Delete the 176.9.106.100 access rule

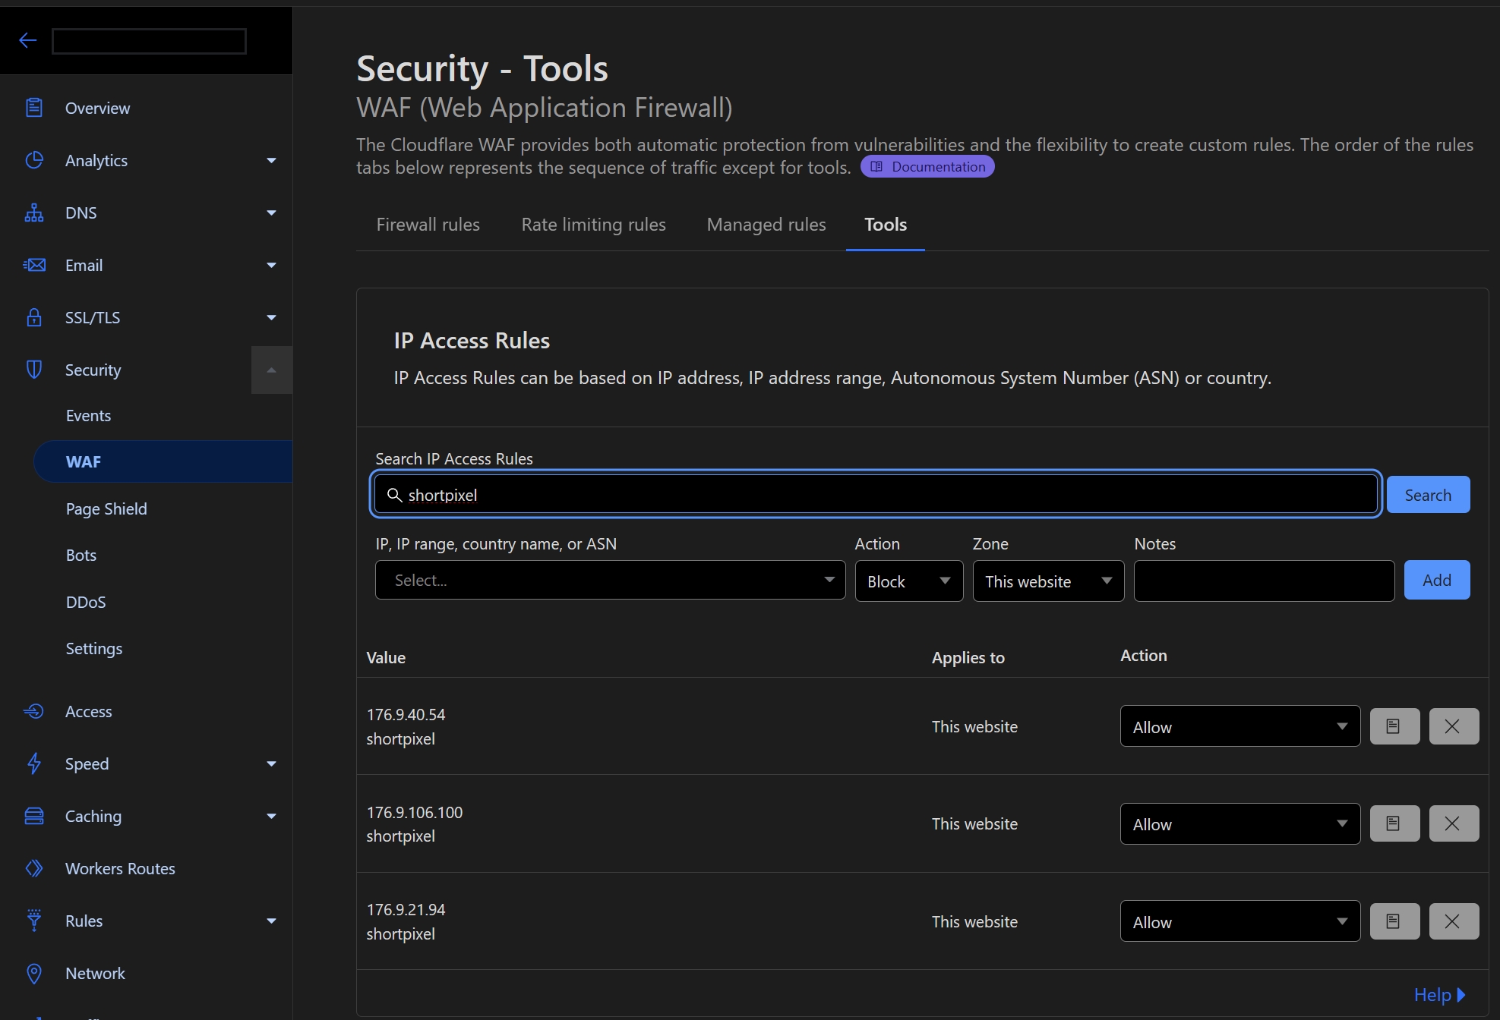coord(1453,823)
